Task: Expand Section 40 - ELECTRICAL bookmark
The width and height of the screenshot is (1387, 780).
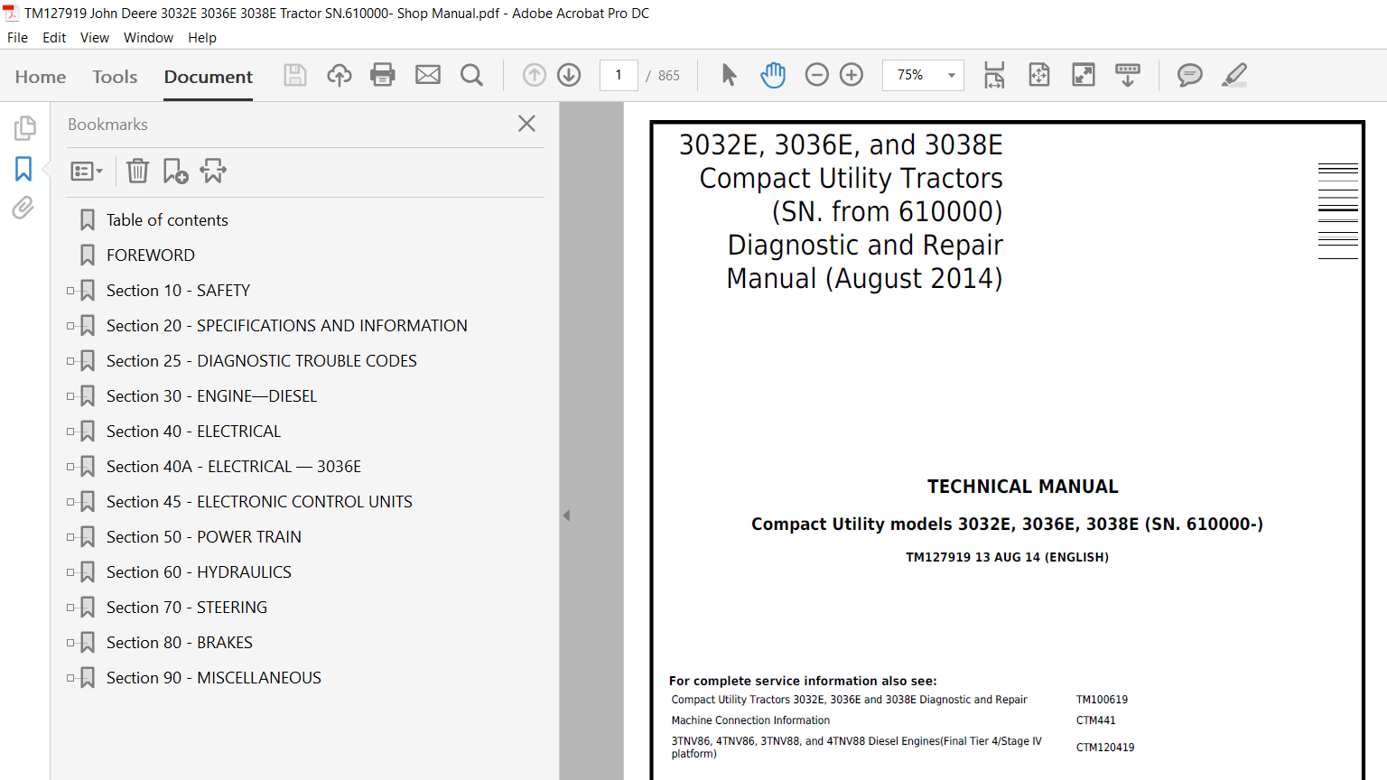Action: point(70,432)
